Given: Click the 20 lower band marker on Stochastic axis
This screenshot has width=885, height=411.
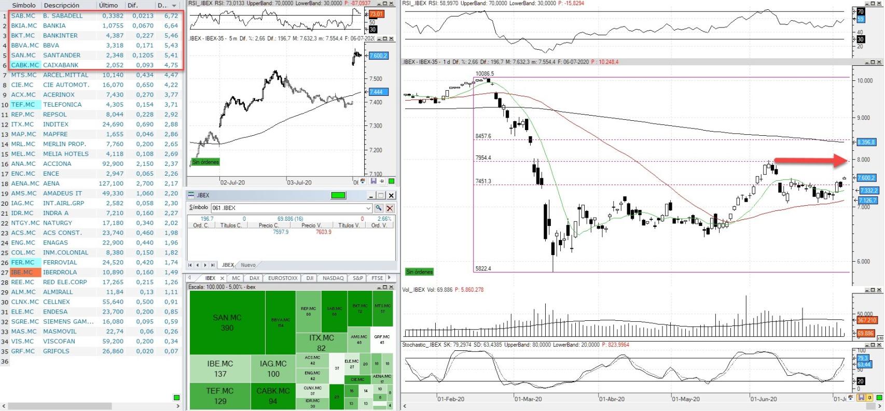Looking at the screenshot, I should coord(861,381).
